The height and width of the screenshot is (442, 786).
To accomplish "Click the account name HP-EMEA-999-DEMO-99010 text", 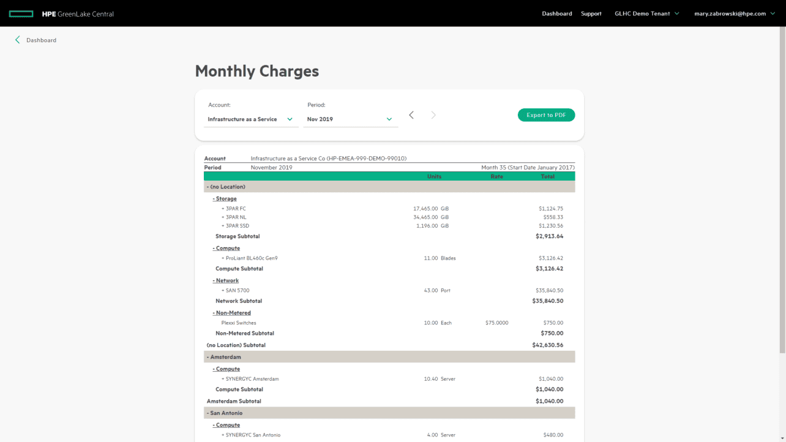I will 329,159.
